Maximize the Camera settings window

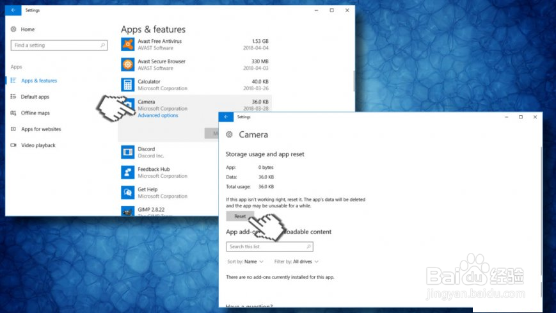click(521, 116)
